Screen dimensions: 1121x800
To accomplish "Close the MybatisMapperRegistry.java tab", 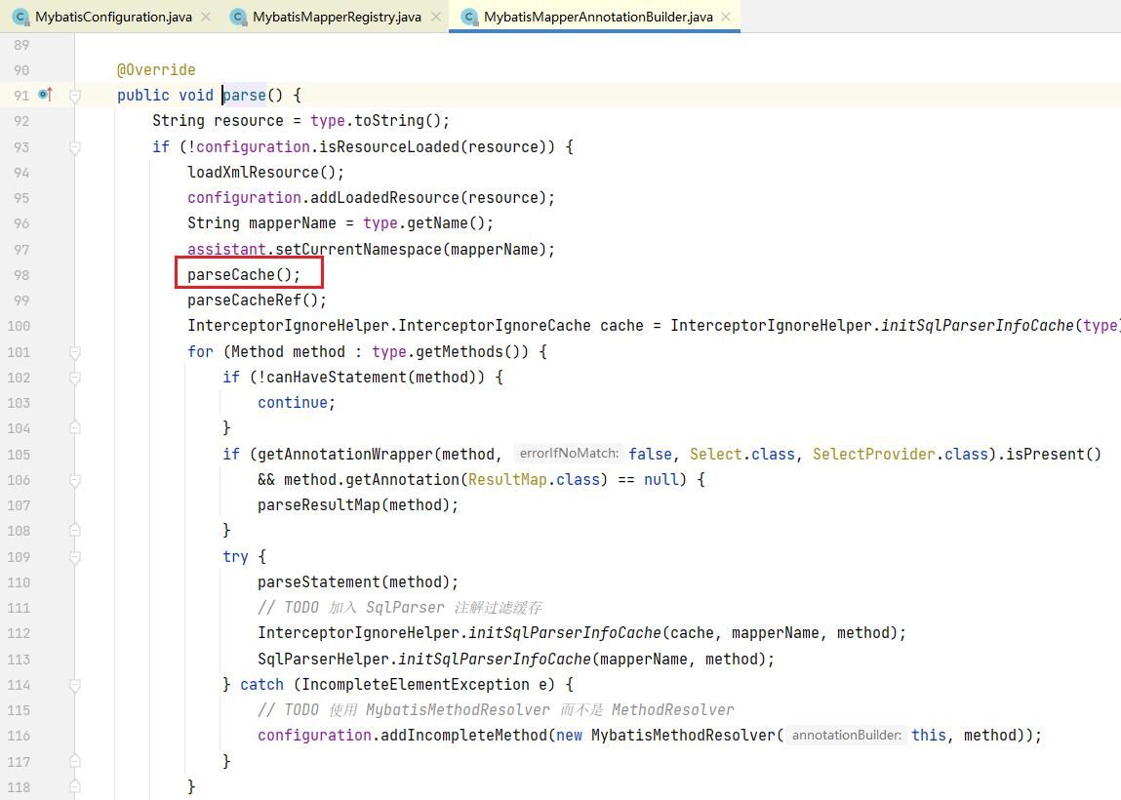I will 435,17.
